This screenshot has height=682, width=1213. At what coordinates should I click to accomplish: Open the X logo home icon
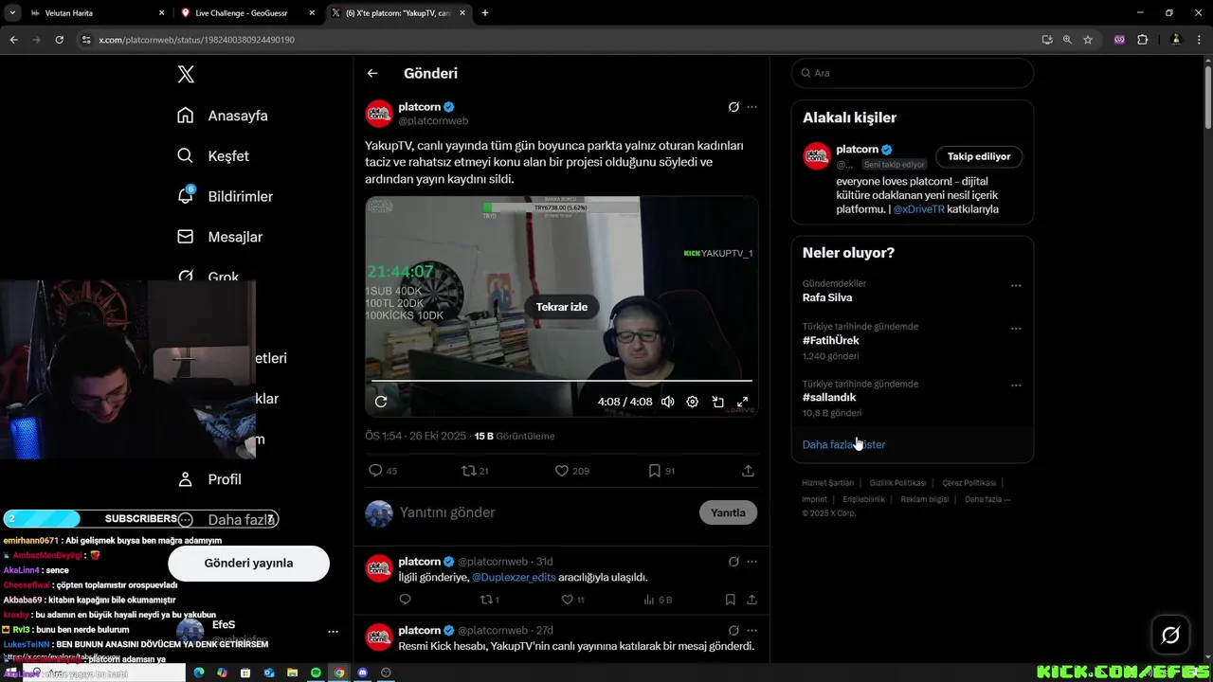[x=186, y=75]
